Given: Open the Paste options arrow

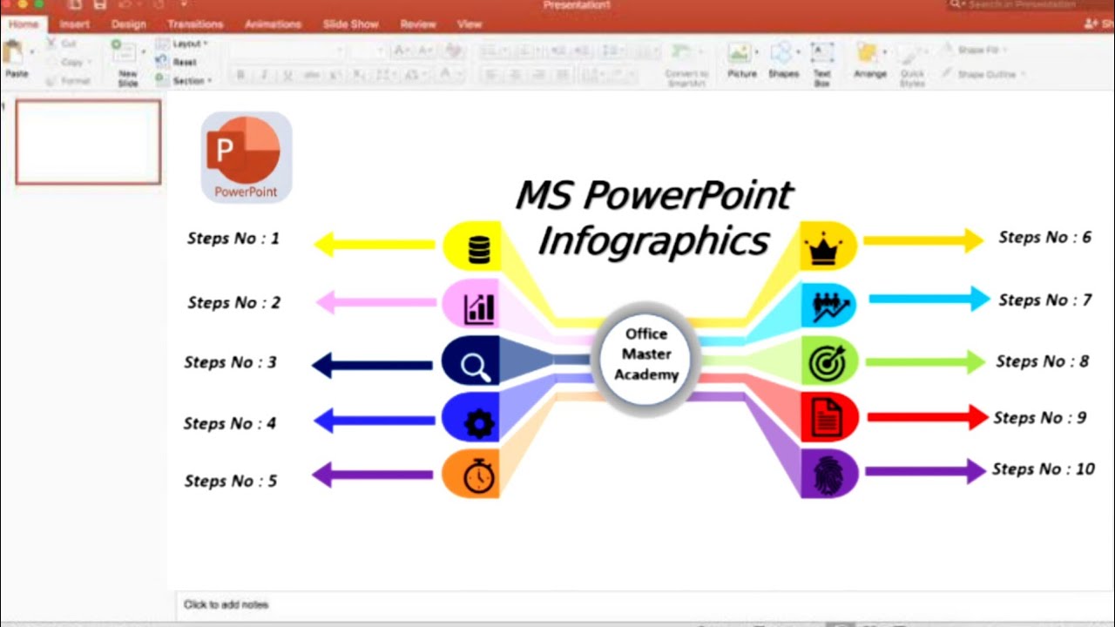Looking at the screenshot, I should 32,53.
